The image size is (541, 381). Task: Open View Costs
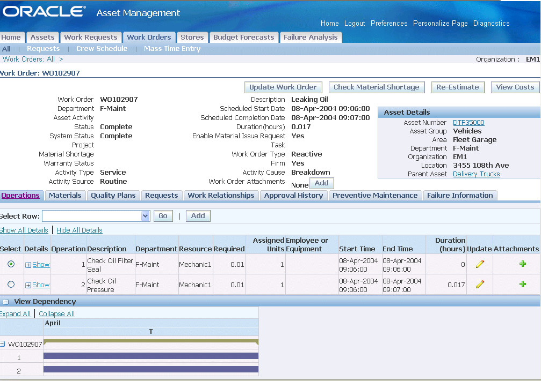pyautogui.click(x=515, y=87)
